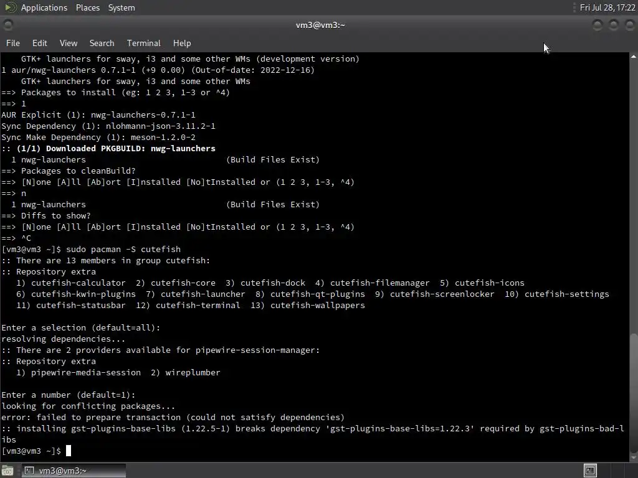Screen dimensions: 638x478
Task: Open the System menu in top panel
Action: (121, 7)
